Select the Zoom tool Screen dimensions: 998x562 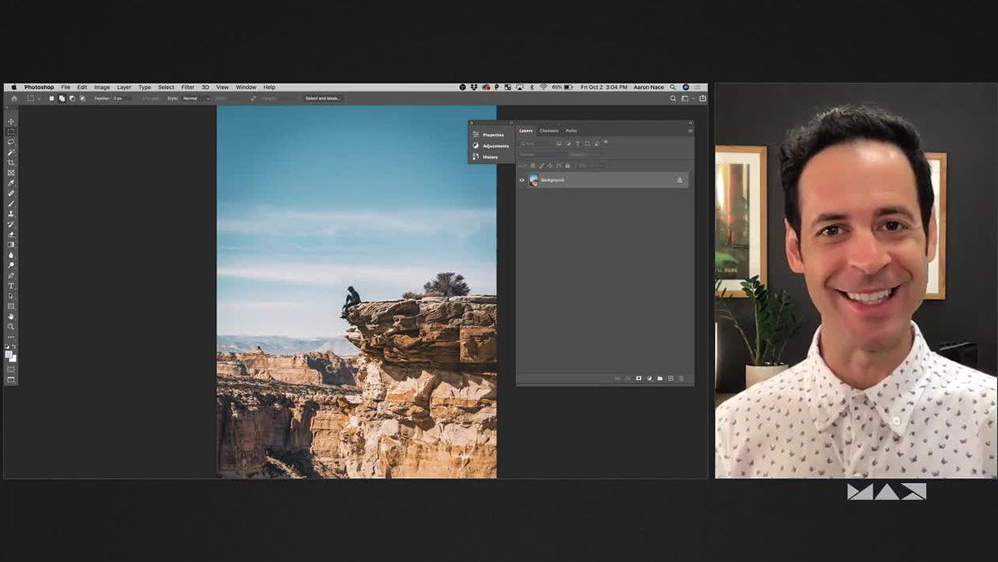click(11, 326)
